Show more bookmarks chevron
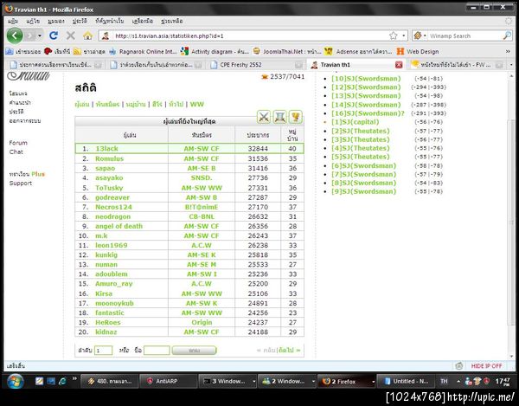The height and width of the screenshot is (406, 519). [x=508, y=51]
